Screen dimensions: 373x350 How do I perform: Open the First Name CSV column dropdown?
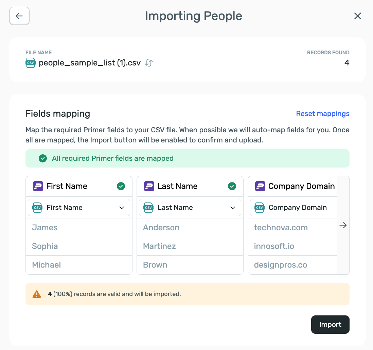coord(79,208)
